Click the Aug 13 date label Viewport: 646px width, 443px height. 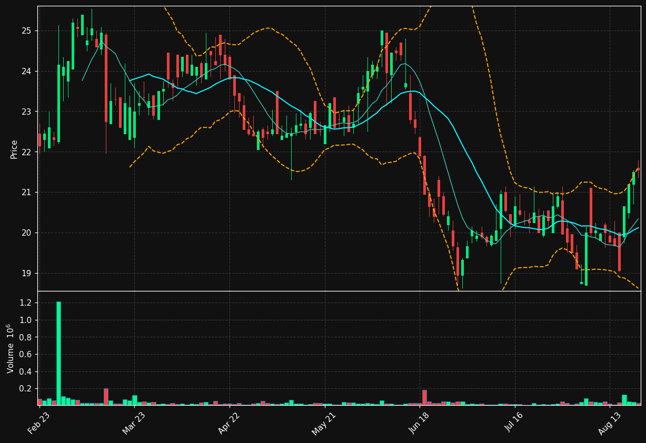coord(609,424)
